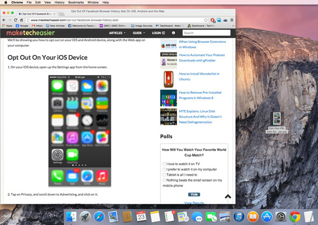Screen dimensions: 318x225
Task: Click the site Search input field
Action: (x=207, y=33)
